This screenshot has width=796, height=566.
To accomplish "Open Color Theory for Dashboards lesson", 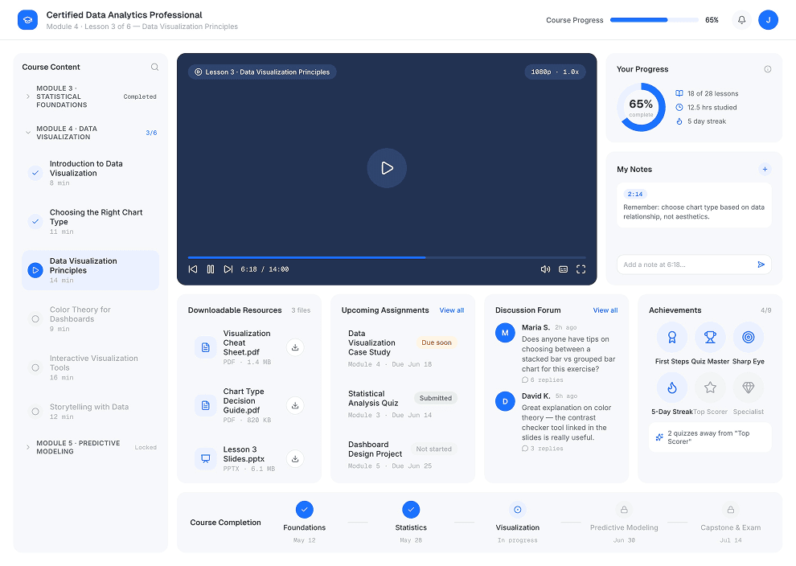I will [90, 319].
